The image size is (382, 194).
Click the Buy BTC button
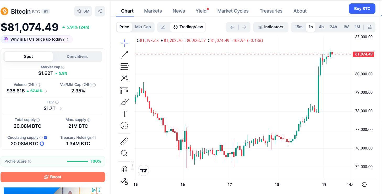pos(362,9)
